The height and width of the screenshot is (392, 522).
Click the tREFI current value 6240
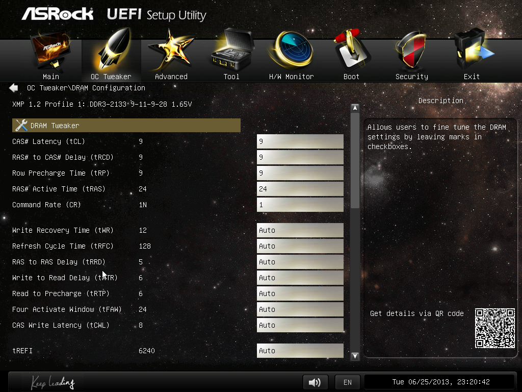[x=147, y=351]
